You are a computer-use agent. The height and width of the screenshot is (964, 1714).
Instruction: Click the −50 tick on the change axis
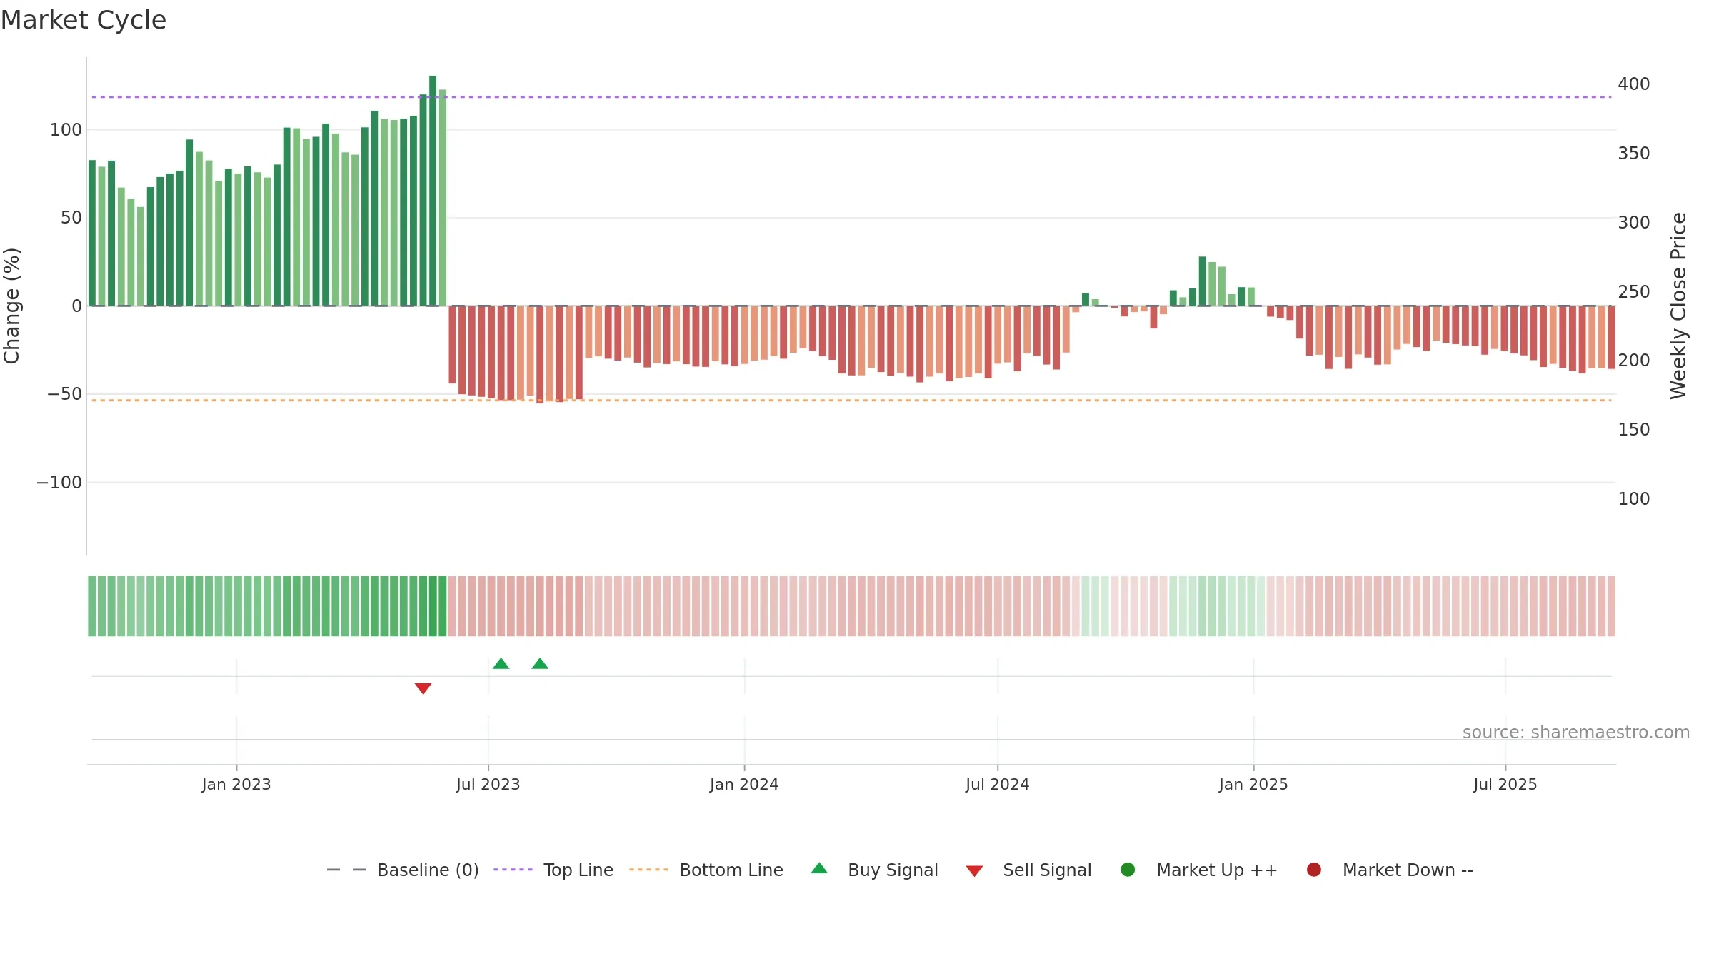[x=64, y=394]
